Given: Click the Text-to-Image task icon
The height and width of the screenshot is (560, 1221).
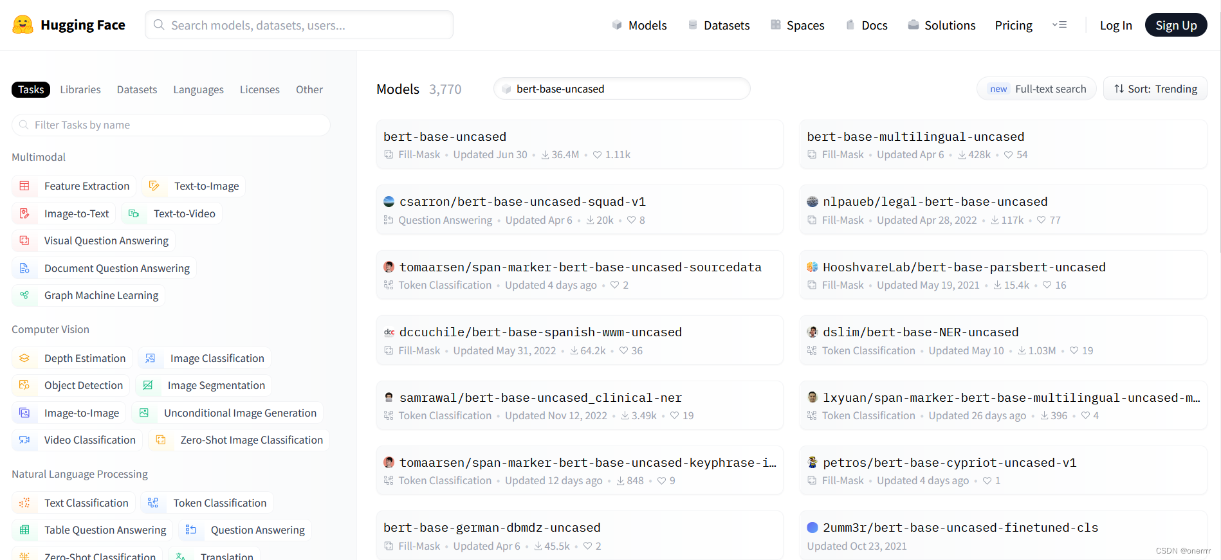Looking at the screenshot, I should click(x=154, y=186).
